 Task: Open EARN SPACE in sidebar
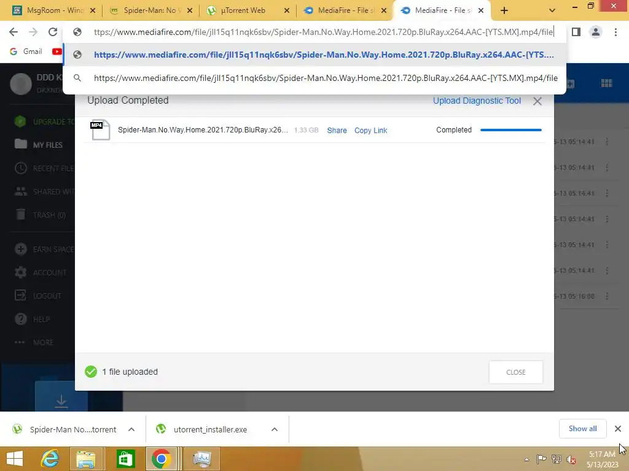click(44, 249)
